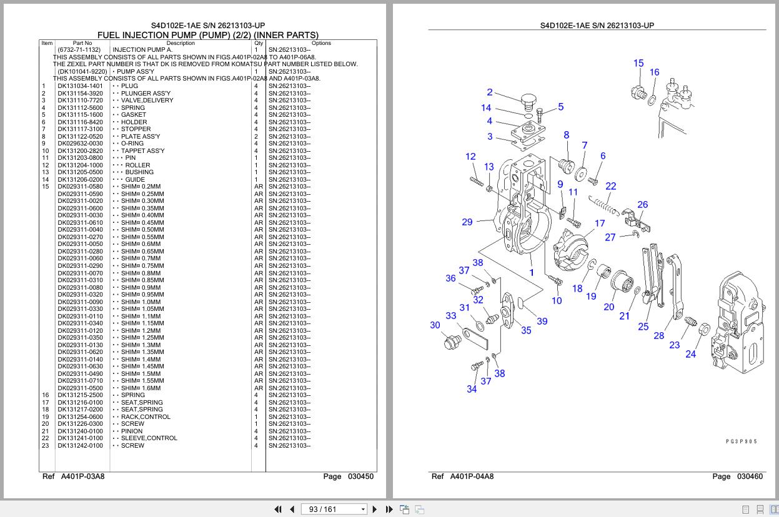
Task: Click Page 030450 footer text
Action: pos(348,476)
